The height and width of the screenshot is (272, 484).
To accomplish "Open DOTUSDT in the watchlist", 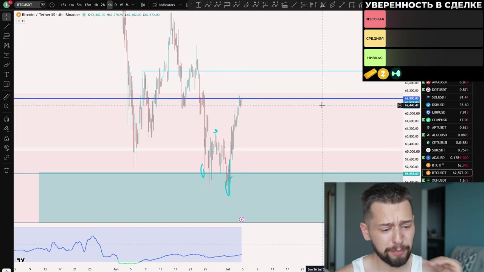I will pyautogui.click(x=447, y=90).
